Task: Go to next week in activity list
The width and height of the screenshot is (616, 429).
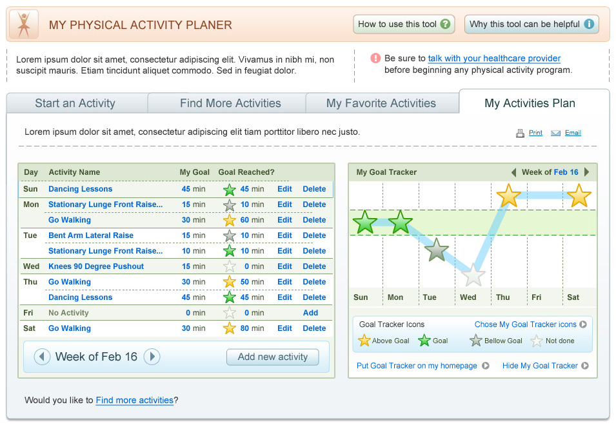Action: tap(152, 357)
